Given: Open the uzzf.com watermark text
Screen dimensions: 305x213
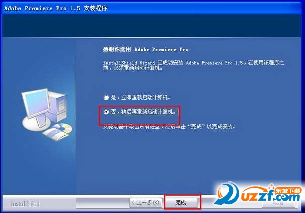Looking at the screenshot, I should [271, 196].
